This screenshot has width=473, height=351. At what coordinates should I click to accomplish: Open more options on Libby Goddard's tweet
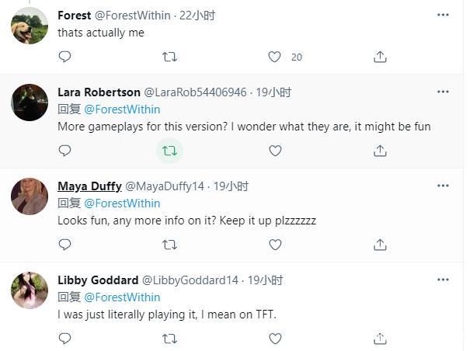click(x=443, y=280)
